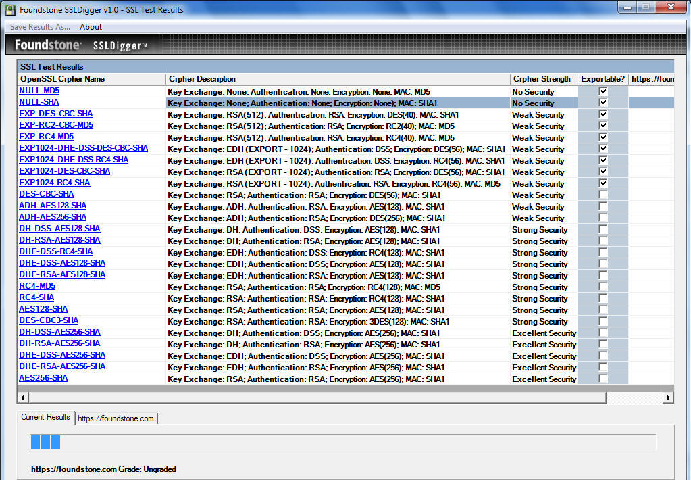Click the SSLDigger app icon in title bar

(9, 9)
